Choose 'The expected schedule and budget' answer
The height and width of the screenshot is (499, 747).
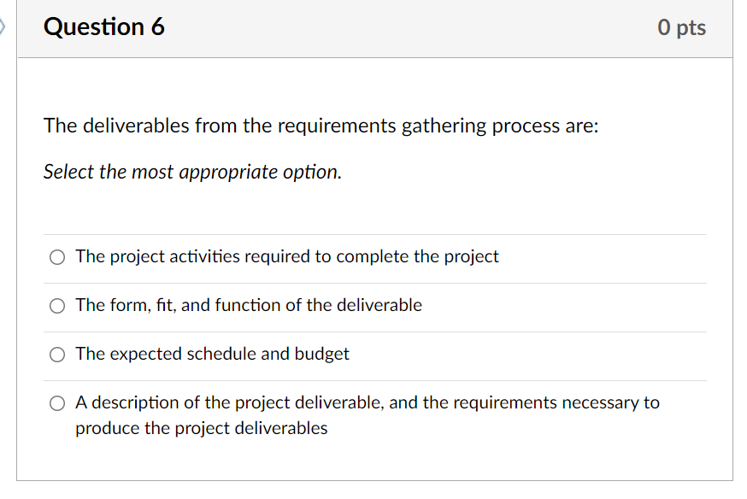coord(56,354)
